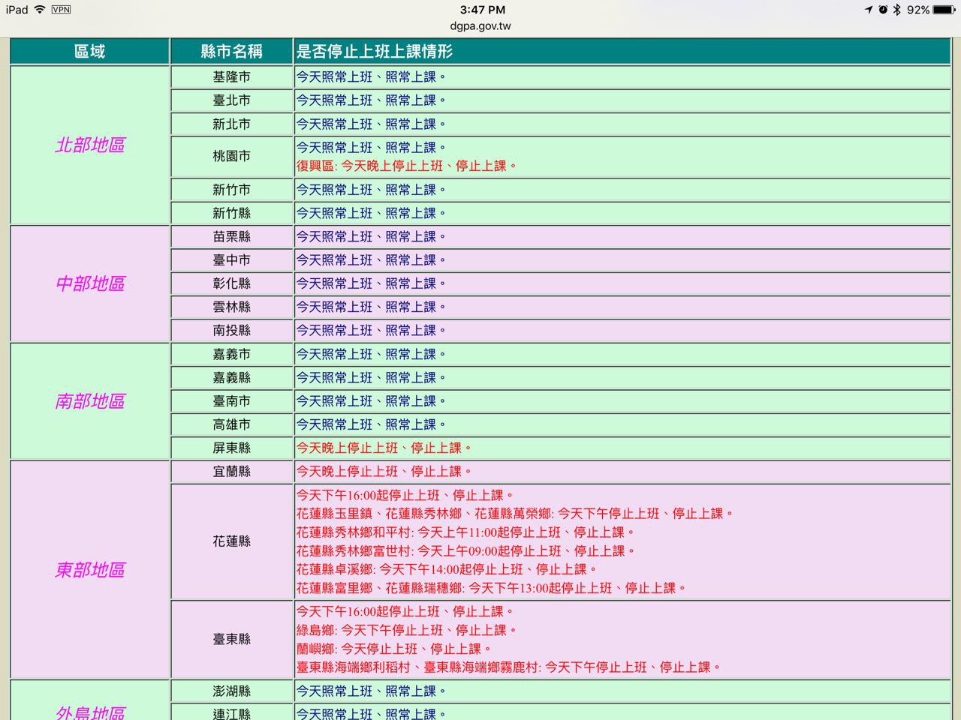
Task: Select the status text in the 臺中市 row
Action: tap(372, 260)
